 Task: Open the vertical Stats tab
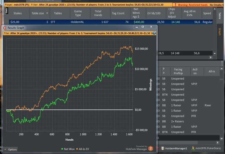[x=6, y=11]
